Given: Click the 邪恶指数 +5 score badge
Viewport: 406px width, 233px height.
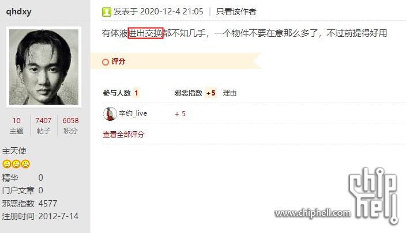Looking at the screenshot, I should (210, 93).
